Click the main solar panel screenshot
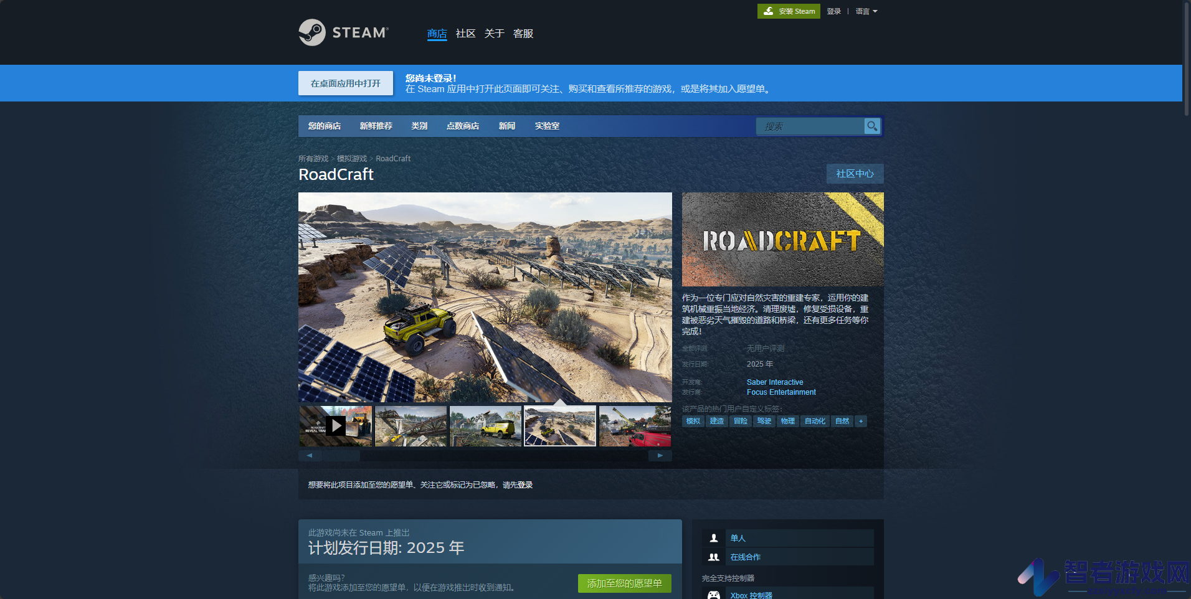The width and height of the screenshot is (1191, 599). pos(485,297)
